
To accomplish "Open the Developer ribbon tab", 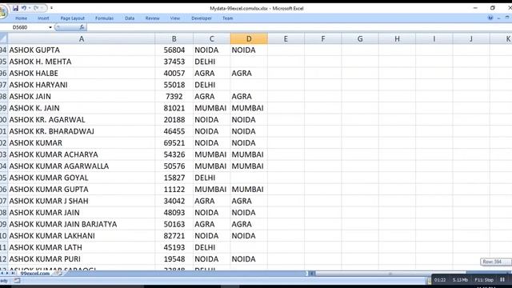I will click(x=202, y=18).
